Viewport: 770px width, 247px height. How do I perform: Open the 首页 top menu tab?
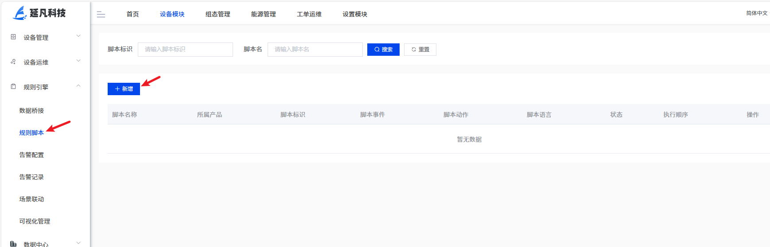[x=132, y=14]
